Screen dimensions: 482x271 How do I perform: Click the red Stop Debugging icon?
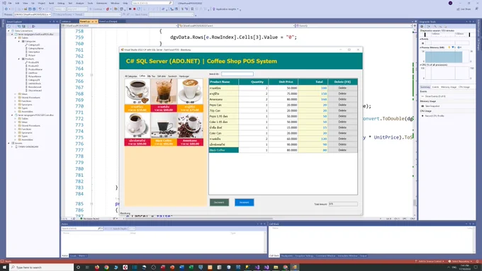[135, 9]
